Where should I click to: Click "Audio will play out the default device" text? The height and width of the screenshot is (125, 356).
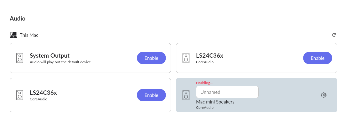click(x=60, y=62)
